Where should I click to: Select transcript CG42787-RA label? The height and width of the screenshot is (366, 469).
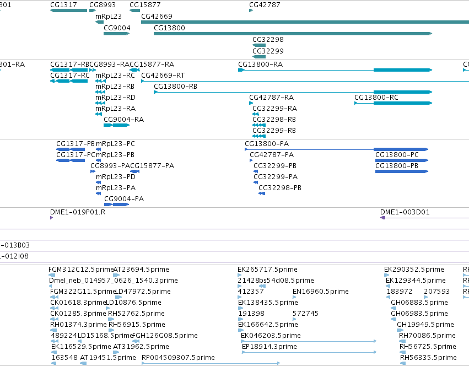coord(271,98)
